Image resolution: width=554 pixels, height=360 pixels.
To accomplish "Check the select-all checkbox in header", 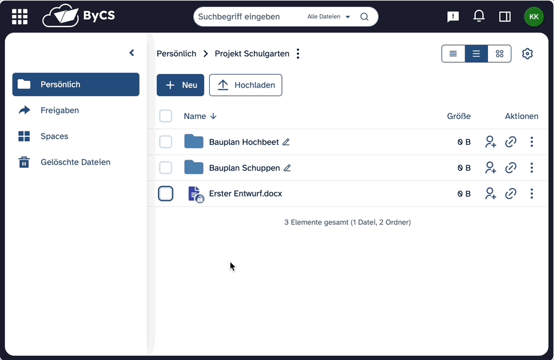I will pos(165,116).
